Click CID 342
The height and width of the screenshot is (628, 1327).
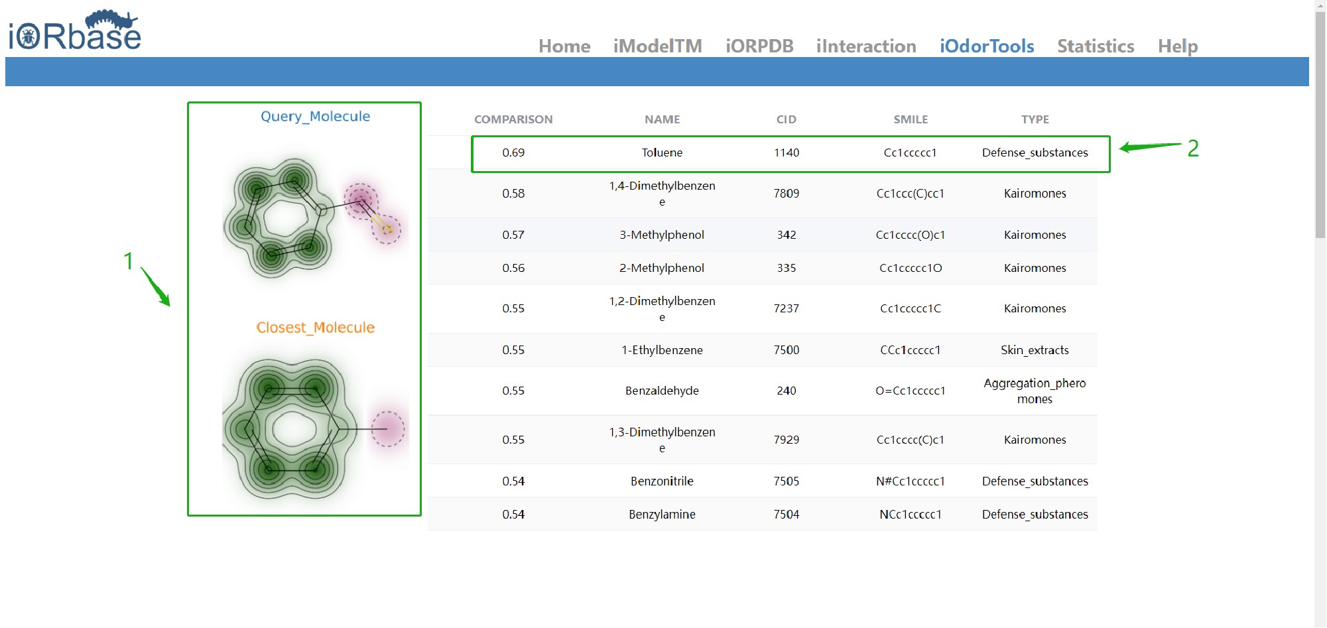click(x=787, y=235)
